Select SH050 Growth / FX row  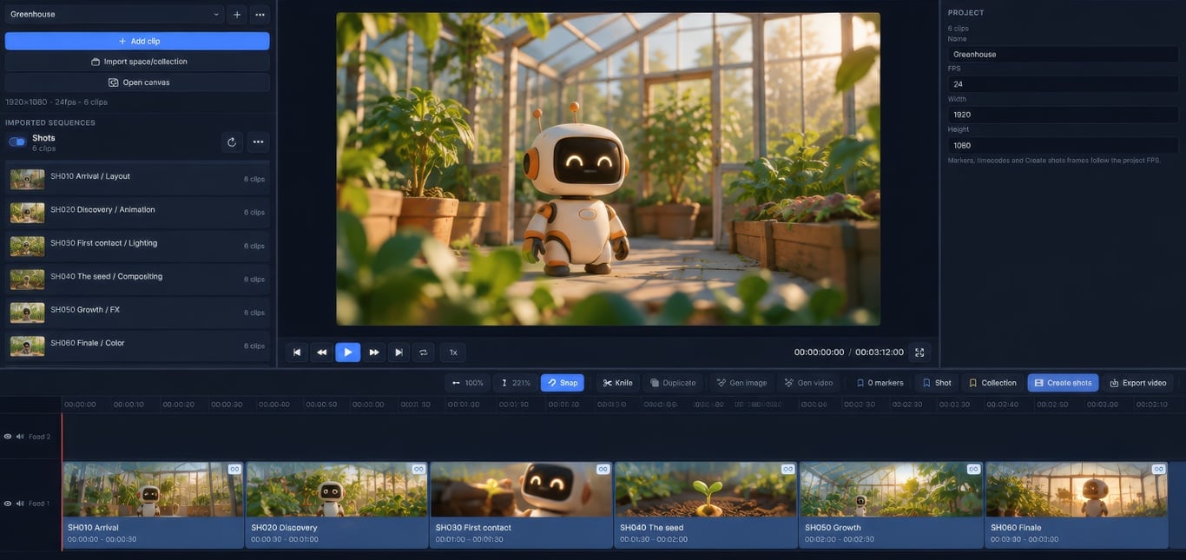(137, 312)
